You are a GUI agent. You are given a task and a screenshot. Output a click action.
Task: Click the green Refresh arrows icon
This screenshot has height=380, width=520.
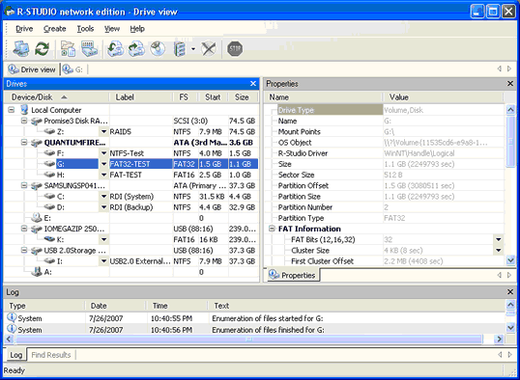pos(43,49)
